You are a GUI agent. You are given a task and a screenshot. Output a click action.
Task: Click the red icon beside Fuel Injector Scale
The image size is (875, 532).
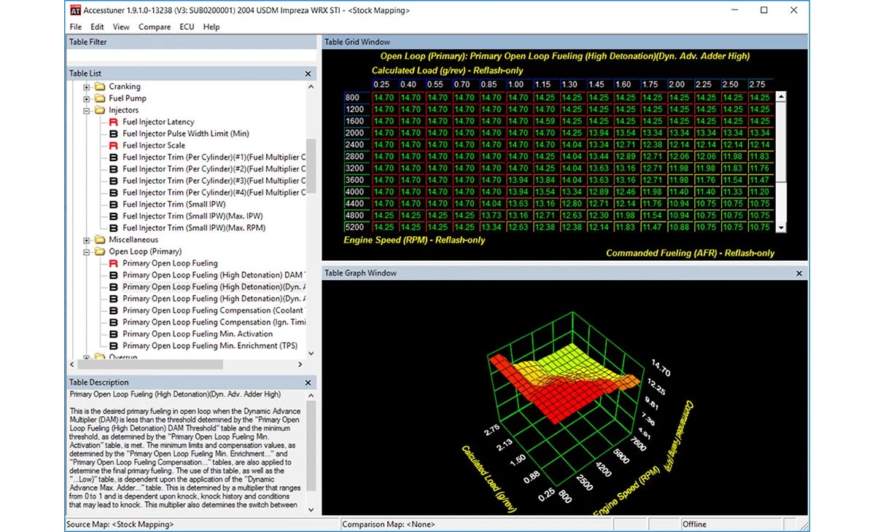click(114, 145)
